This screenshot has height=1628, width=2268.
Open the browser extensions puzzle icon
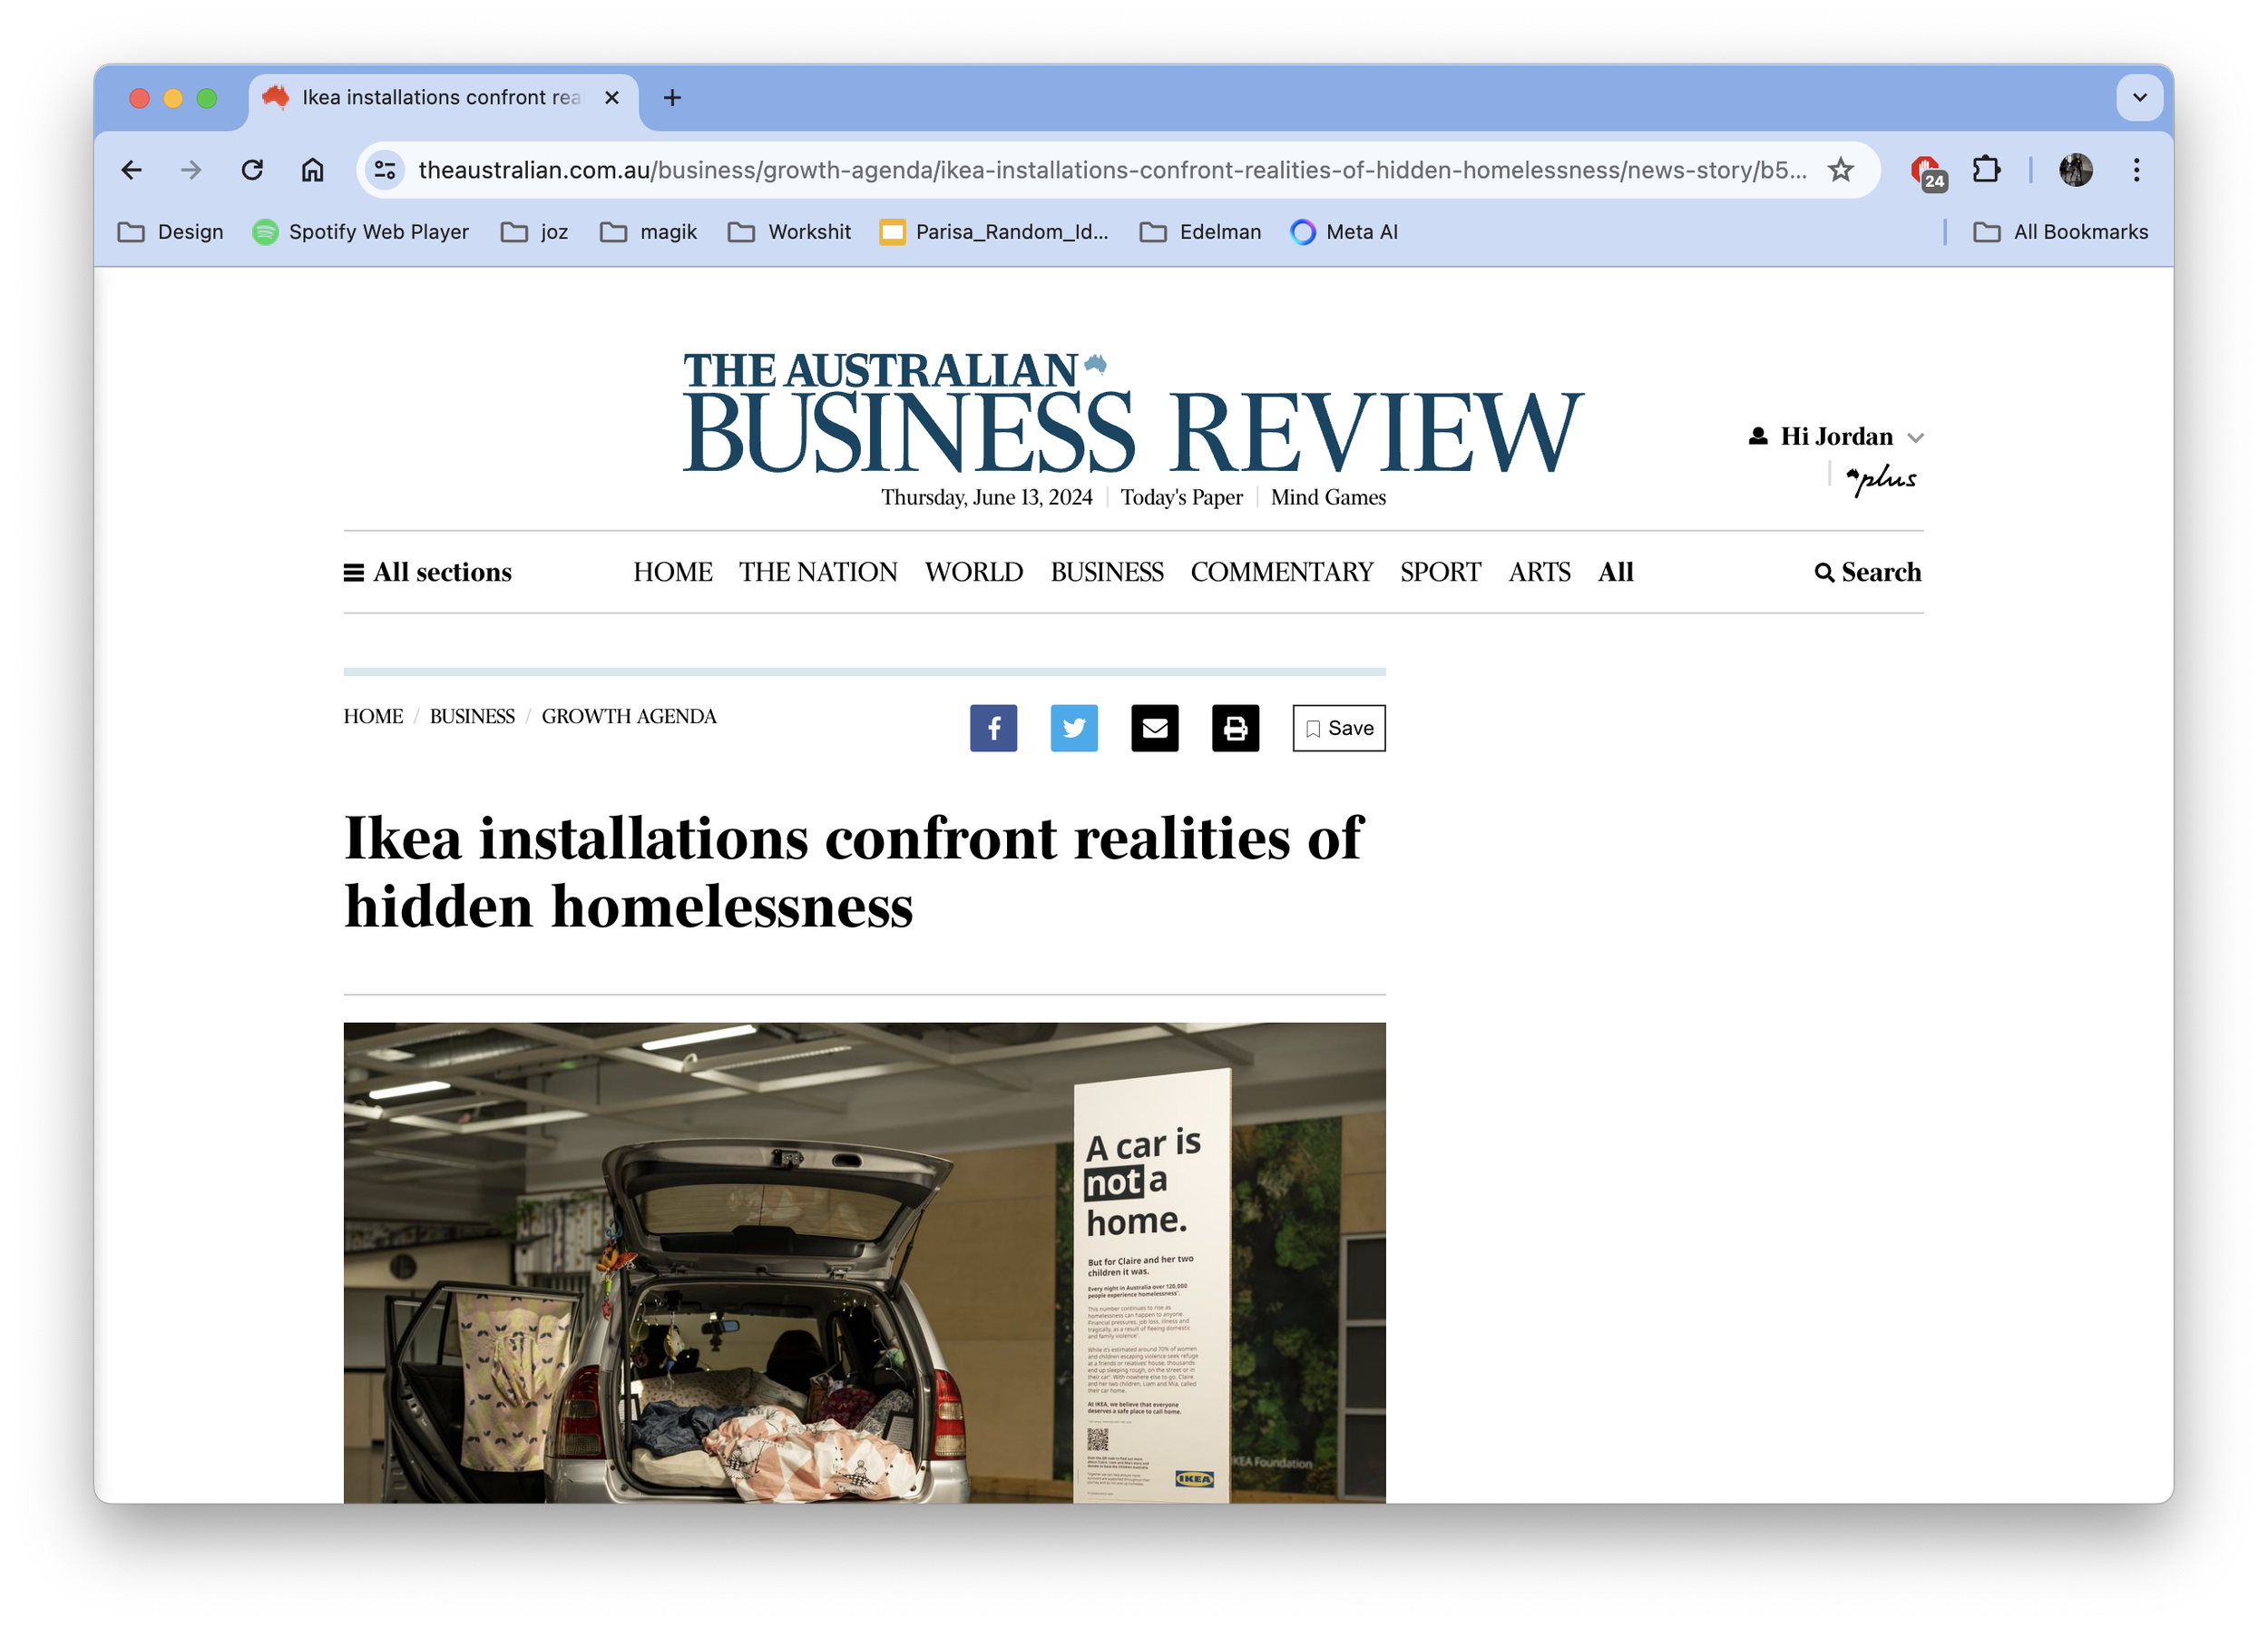(1986, 170)
